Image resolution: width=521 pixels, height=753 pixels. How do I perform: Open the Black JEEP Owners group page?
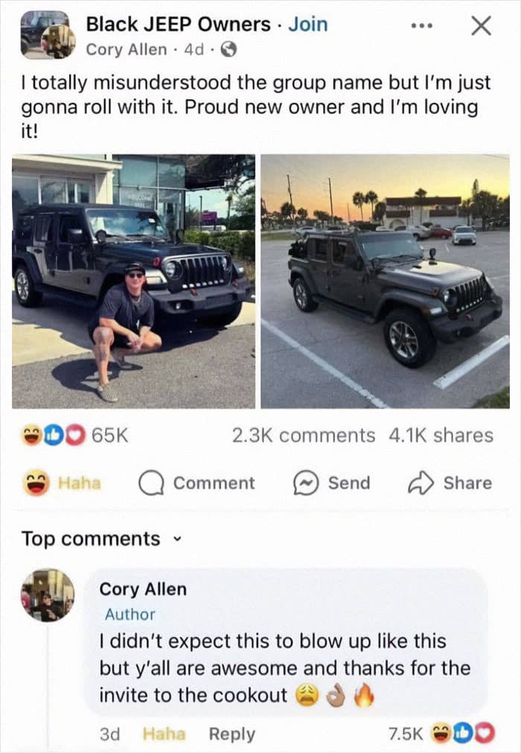click(x=178, y=24)
